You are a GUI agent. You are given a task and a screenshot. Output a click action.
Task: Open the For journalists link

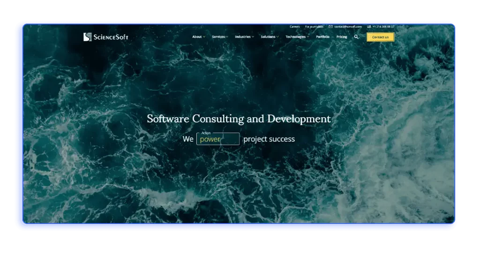315,27
